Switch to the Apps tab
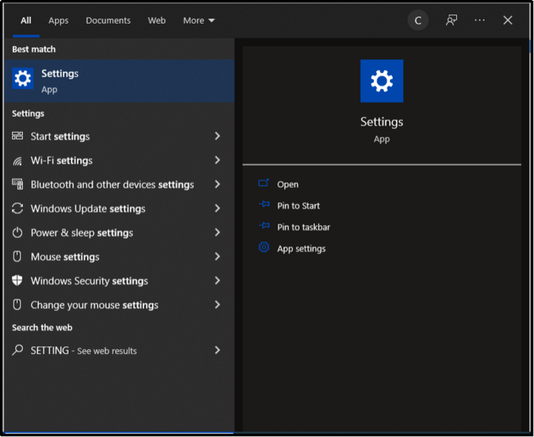The image size is (534, 437). point(59,21)
